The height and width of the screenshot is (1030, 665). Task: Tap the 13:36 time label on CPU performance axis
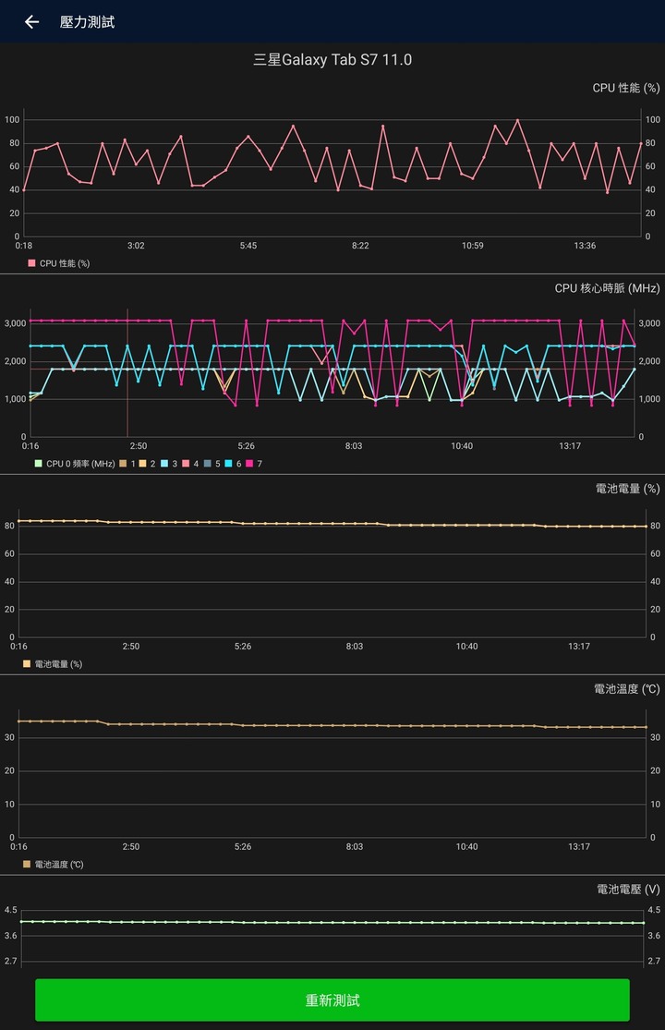coord(585,246)
